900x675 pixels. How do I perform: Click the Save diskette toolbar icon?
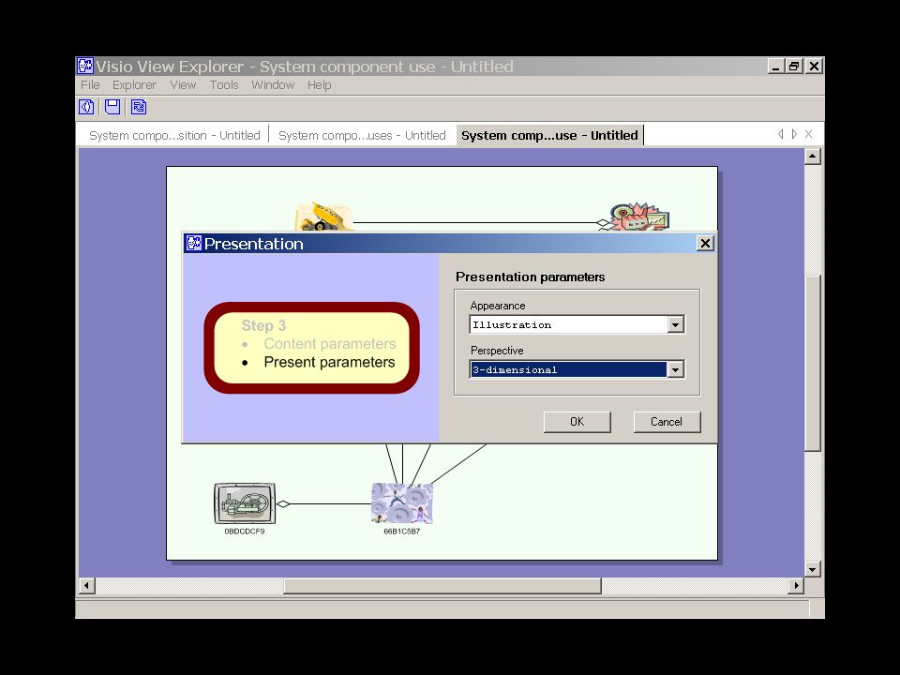click(x=112, y=107)
